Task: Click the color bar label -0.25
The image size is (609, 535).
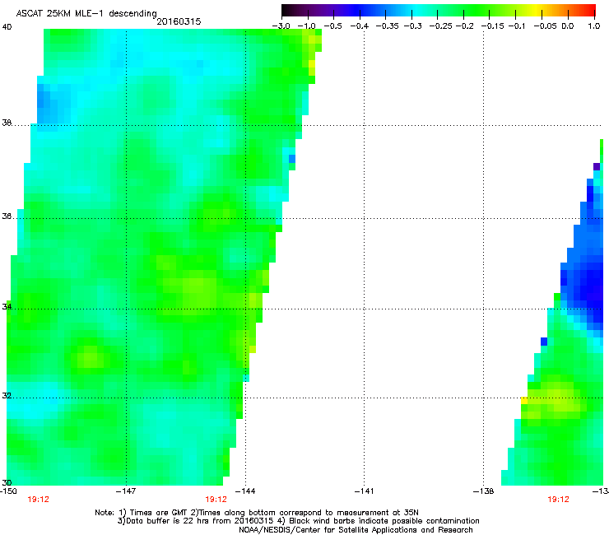Action: (x=440, y=26)
